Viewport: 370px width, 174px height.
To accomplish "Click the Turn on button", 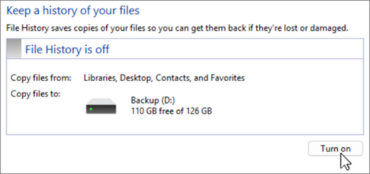I will coord(335,149).
